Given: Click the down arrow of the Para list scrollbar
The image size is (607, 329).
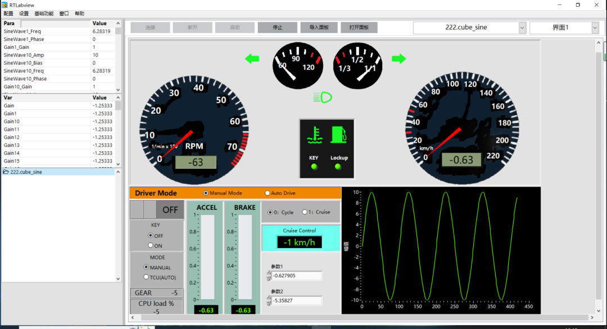Looking at the screenshot, I should tap(118, 89).
